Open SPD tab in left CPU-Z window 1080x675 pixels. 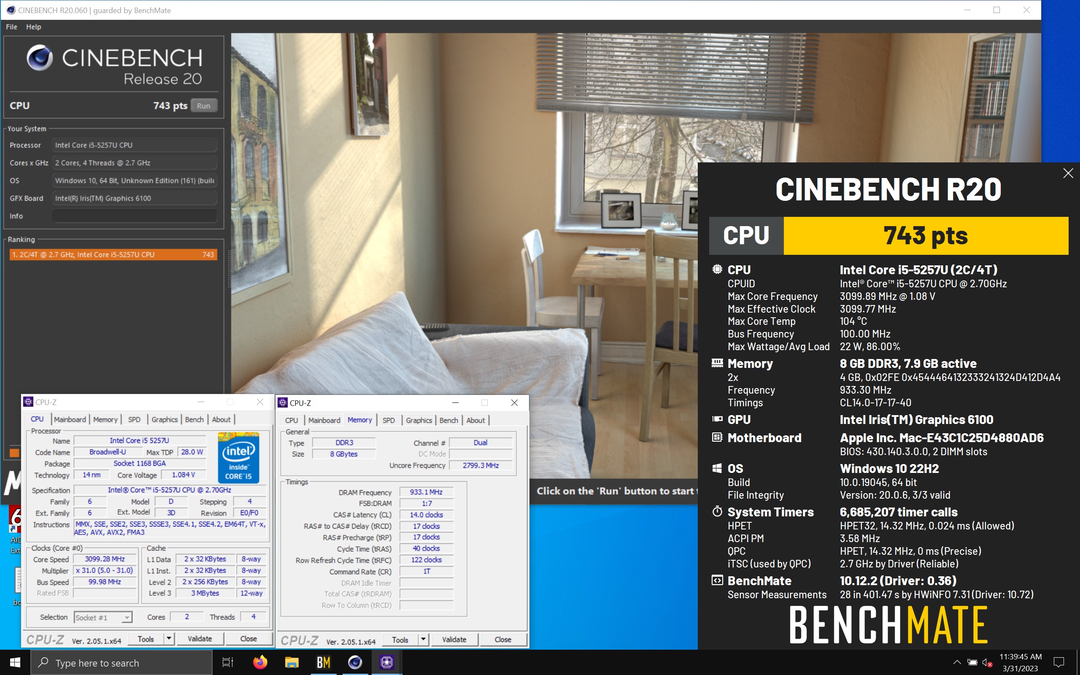click(x=134, y=420)
